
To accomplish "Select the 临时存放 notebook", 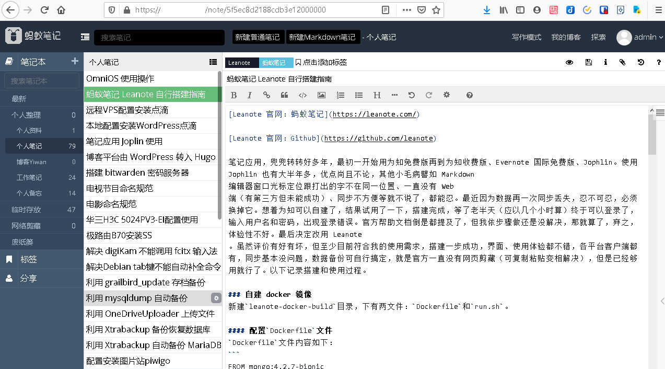I will click(x=42, y=210).
